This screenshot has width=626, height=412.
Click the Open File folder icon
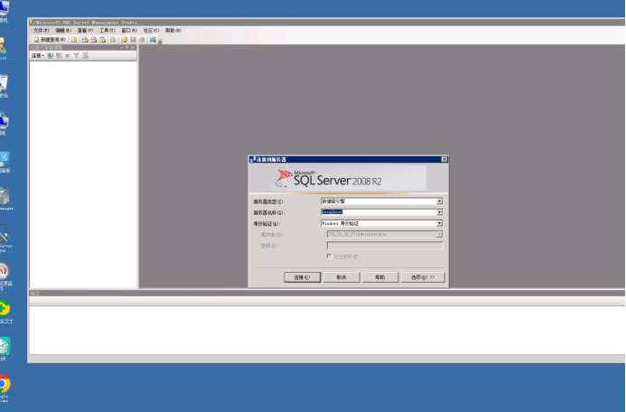124,40
